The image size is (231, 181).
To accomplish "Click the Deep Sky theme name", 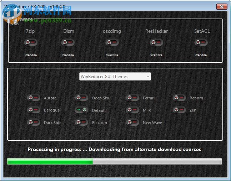I will pos(100,98).
